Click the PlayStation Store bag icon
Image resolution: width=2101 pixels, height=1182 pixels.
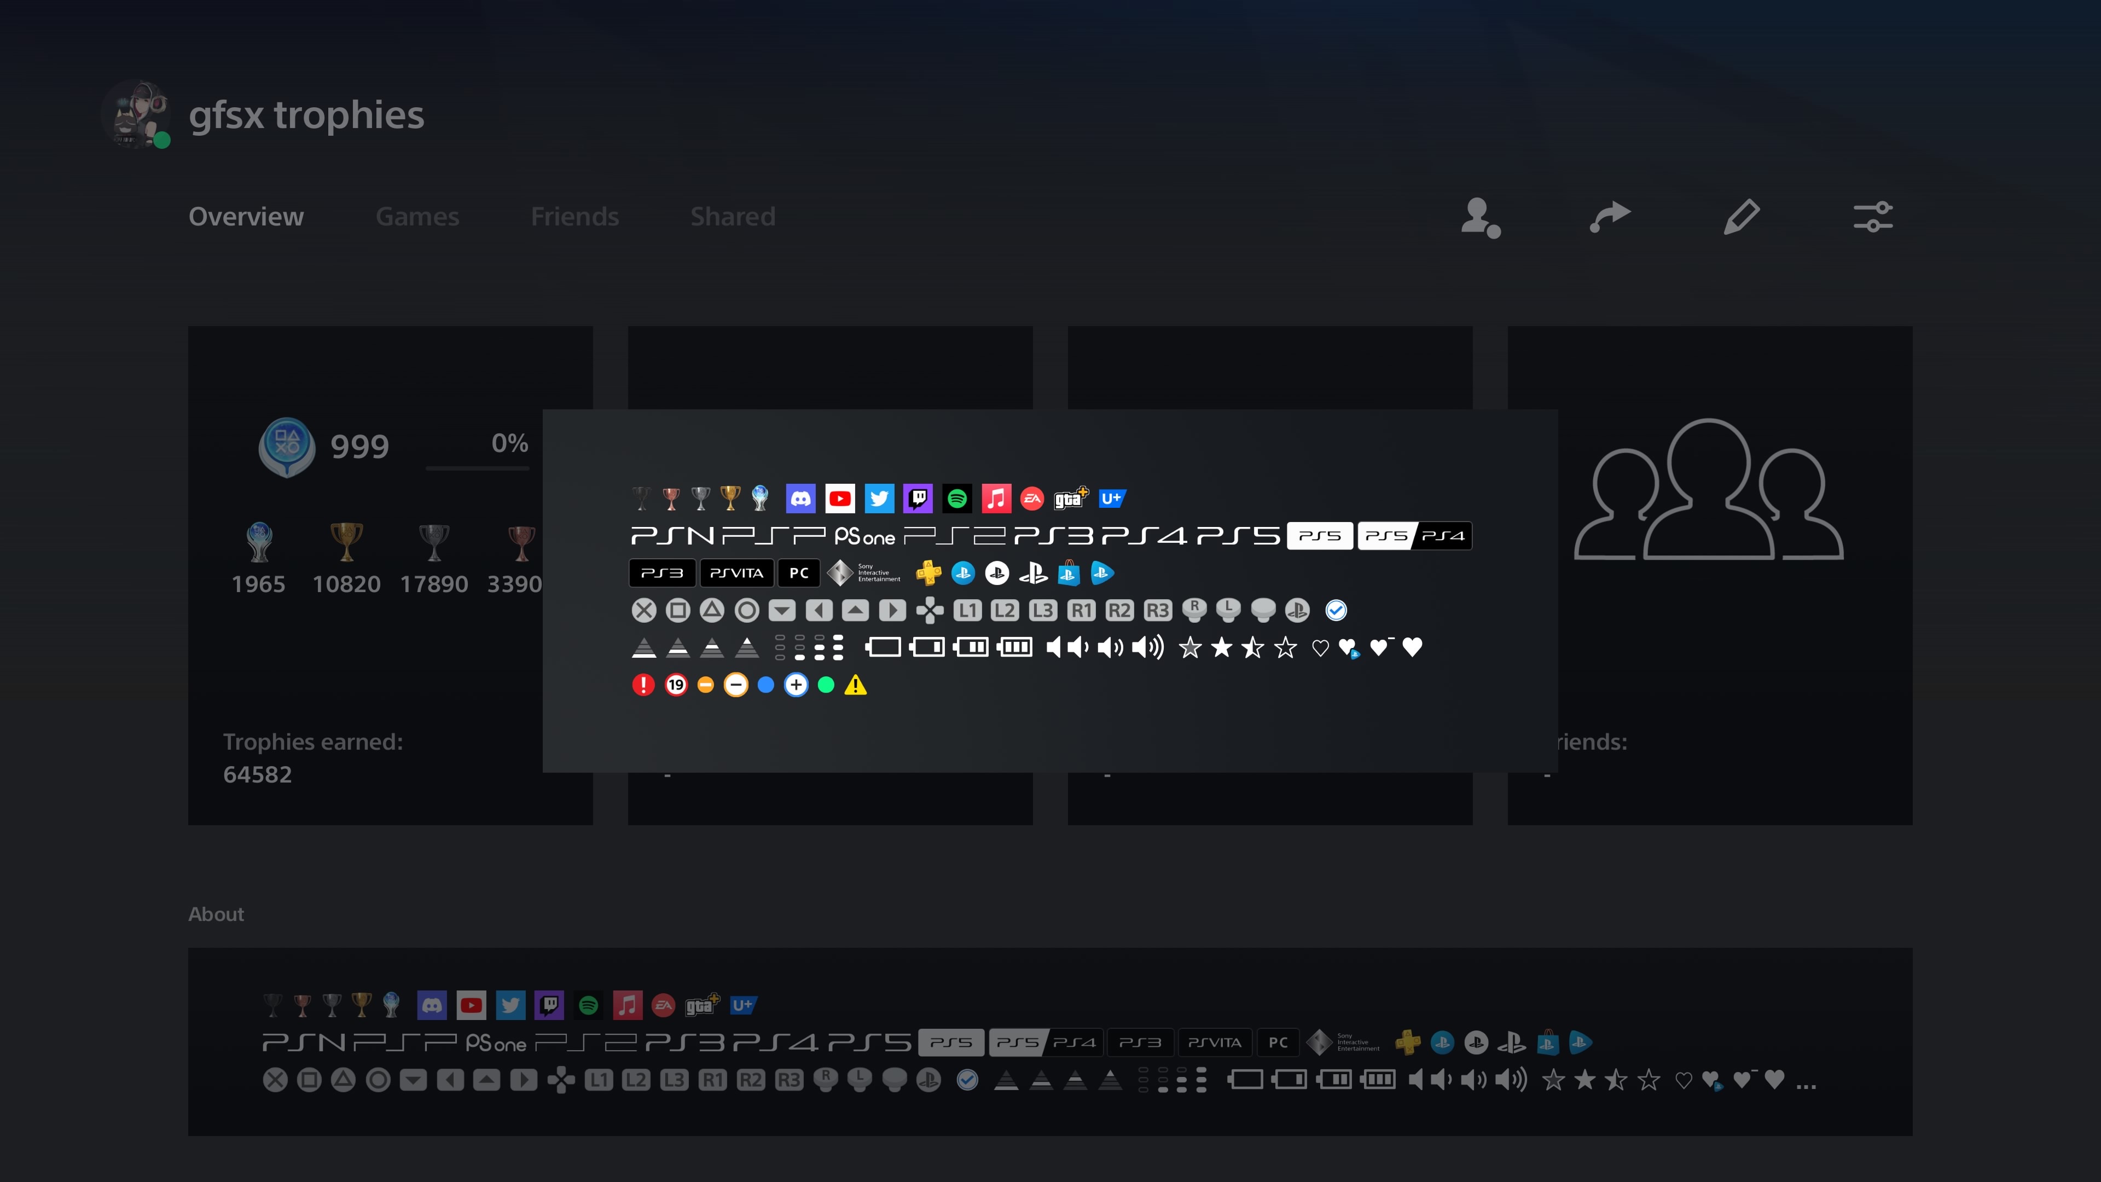(1069, 573)
